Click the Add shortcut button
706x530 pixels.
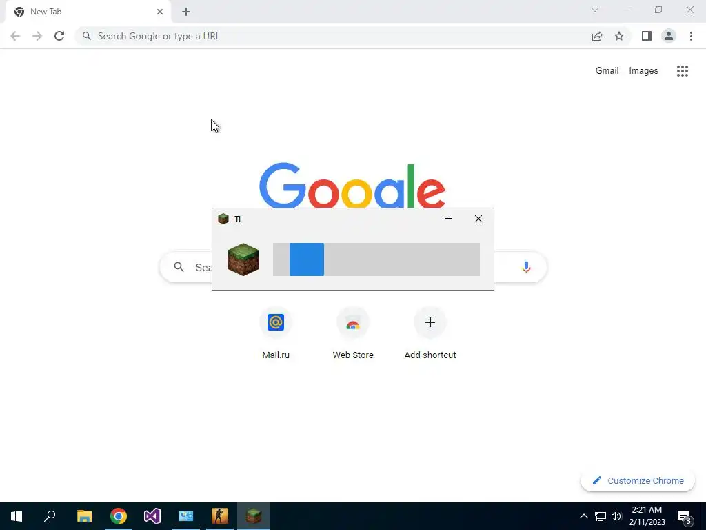click(x=430, y=333)
